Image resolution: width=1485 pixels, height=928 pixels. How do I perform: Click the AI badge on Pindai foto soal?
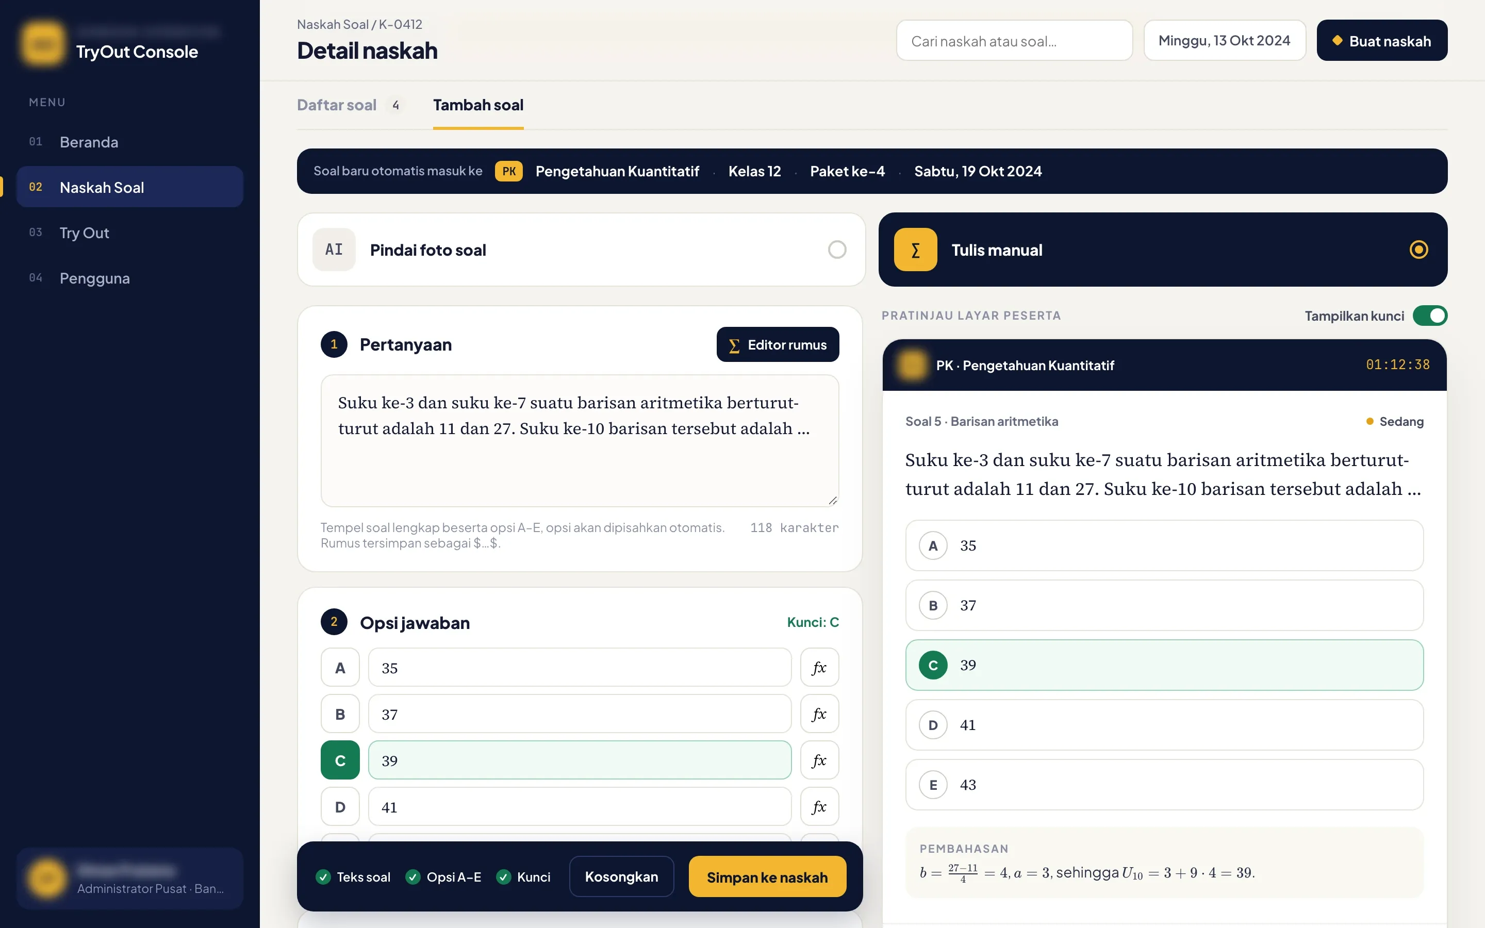click(334, 249)
